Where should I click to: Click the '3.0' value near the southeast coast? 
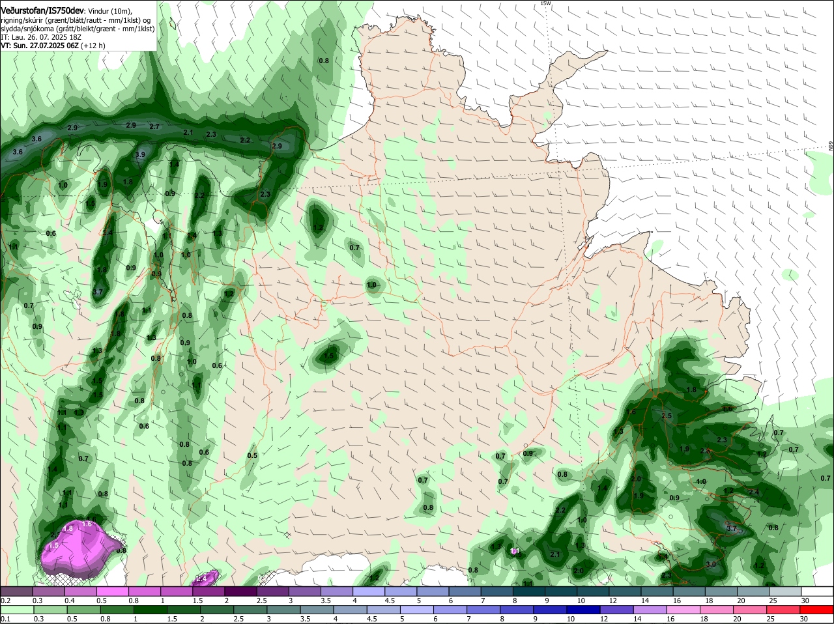[711, 564]
